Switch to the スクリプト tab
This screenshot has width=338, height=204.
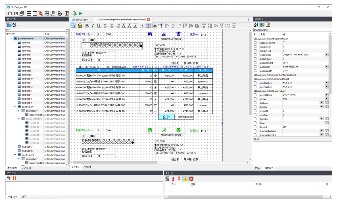[87, 167]
